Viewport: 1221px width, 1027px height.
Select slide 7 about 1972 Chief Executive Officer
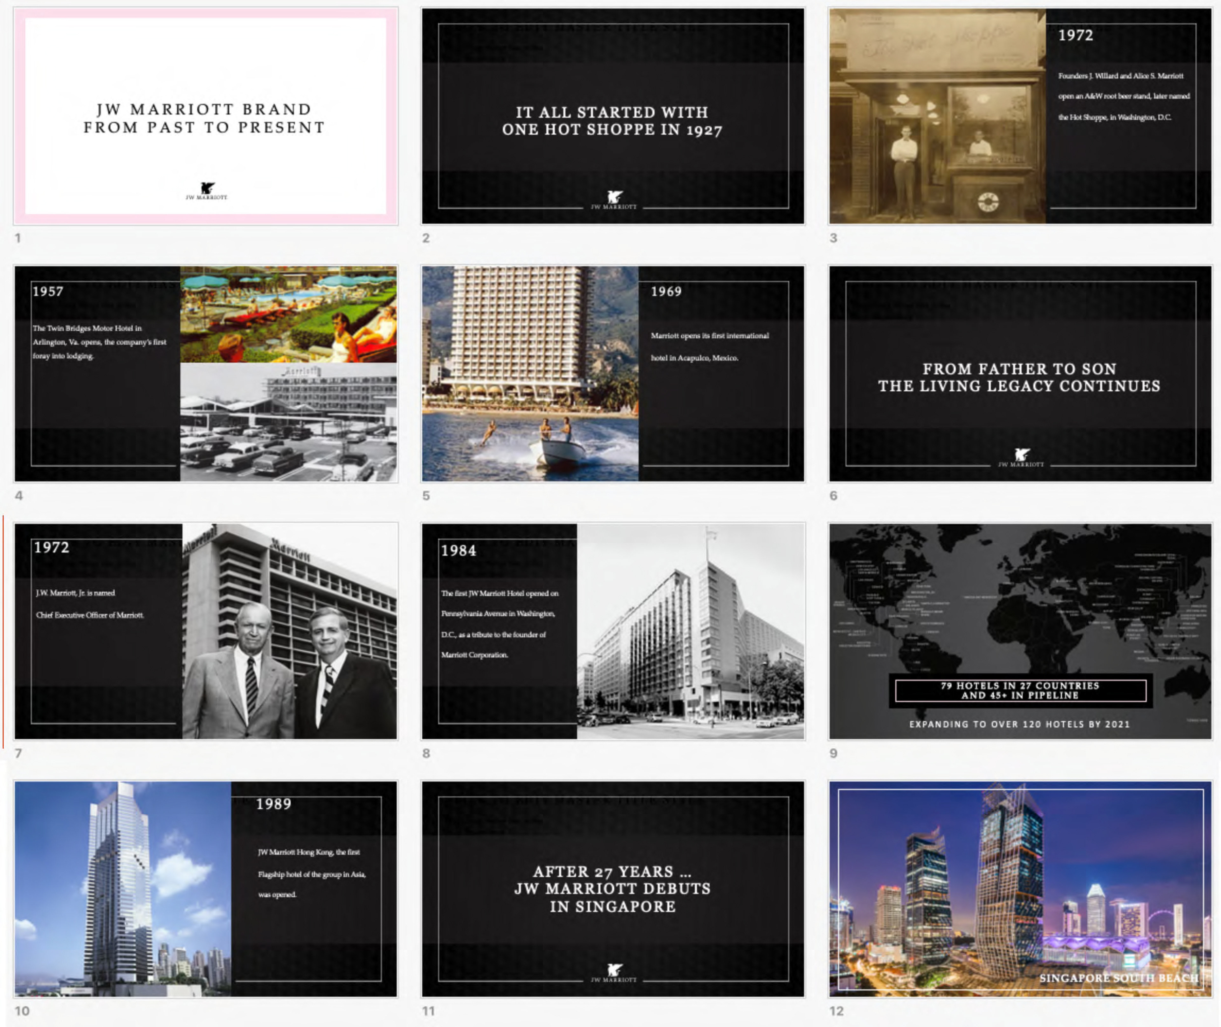pos(205,631)
